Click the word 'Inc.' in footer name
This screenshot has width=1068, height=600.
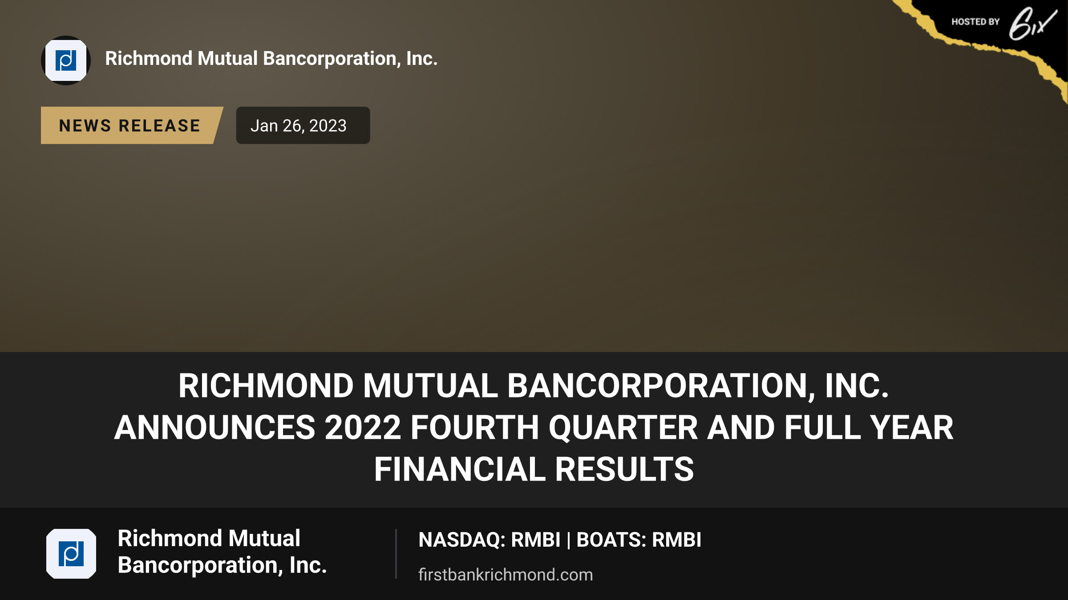pos(308,565)
